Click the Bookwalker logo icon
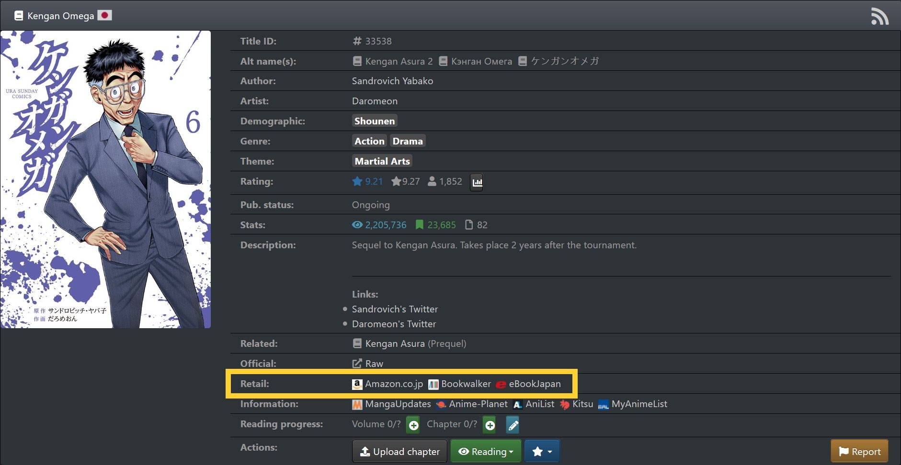 point(433,384)
